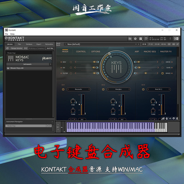
Task: Click the SPACE macro slider handle
Action: pos(146,73)
